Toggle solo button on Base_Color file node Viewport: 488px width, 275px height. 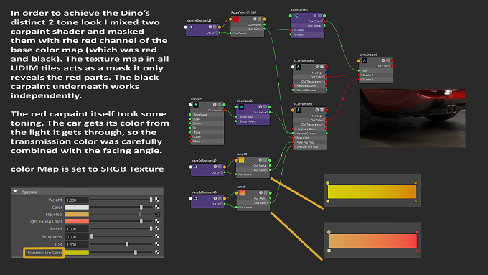(255, 19)
